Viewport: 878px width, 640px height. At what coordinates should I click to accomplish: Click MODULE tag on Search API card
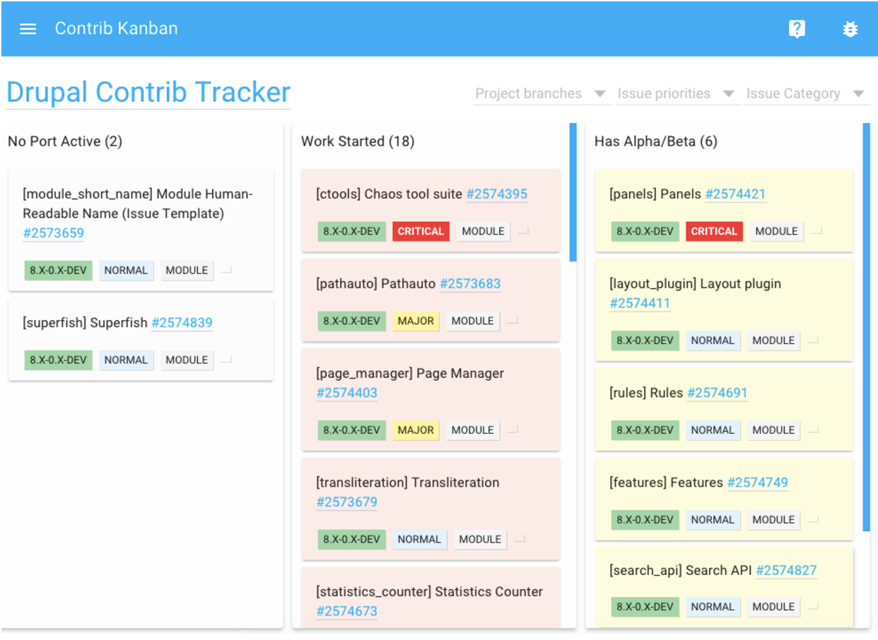[773, 606]
